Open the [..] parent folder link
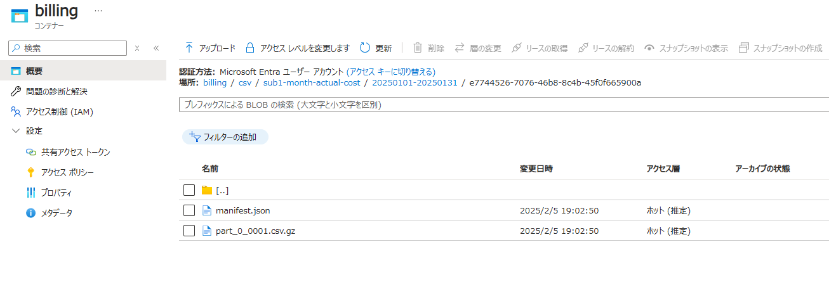 tap(222, 190)
